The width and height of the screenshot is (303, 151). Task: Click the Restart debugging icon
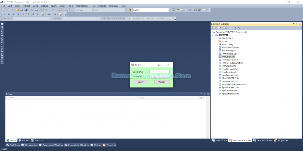click(x=18, y=14)
